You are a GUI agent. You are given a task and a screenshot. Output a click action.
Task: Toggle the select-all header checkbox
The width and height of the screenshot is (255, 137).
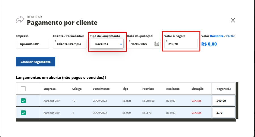(24, 89)
